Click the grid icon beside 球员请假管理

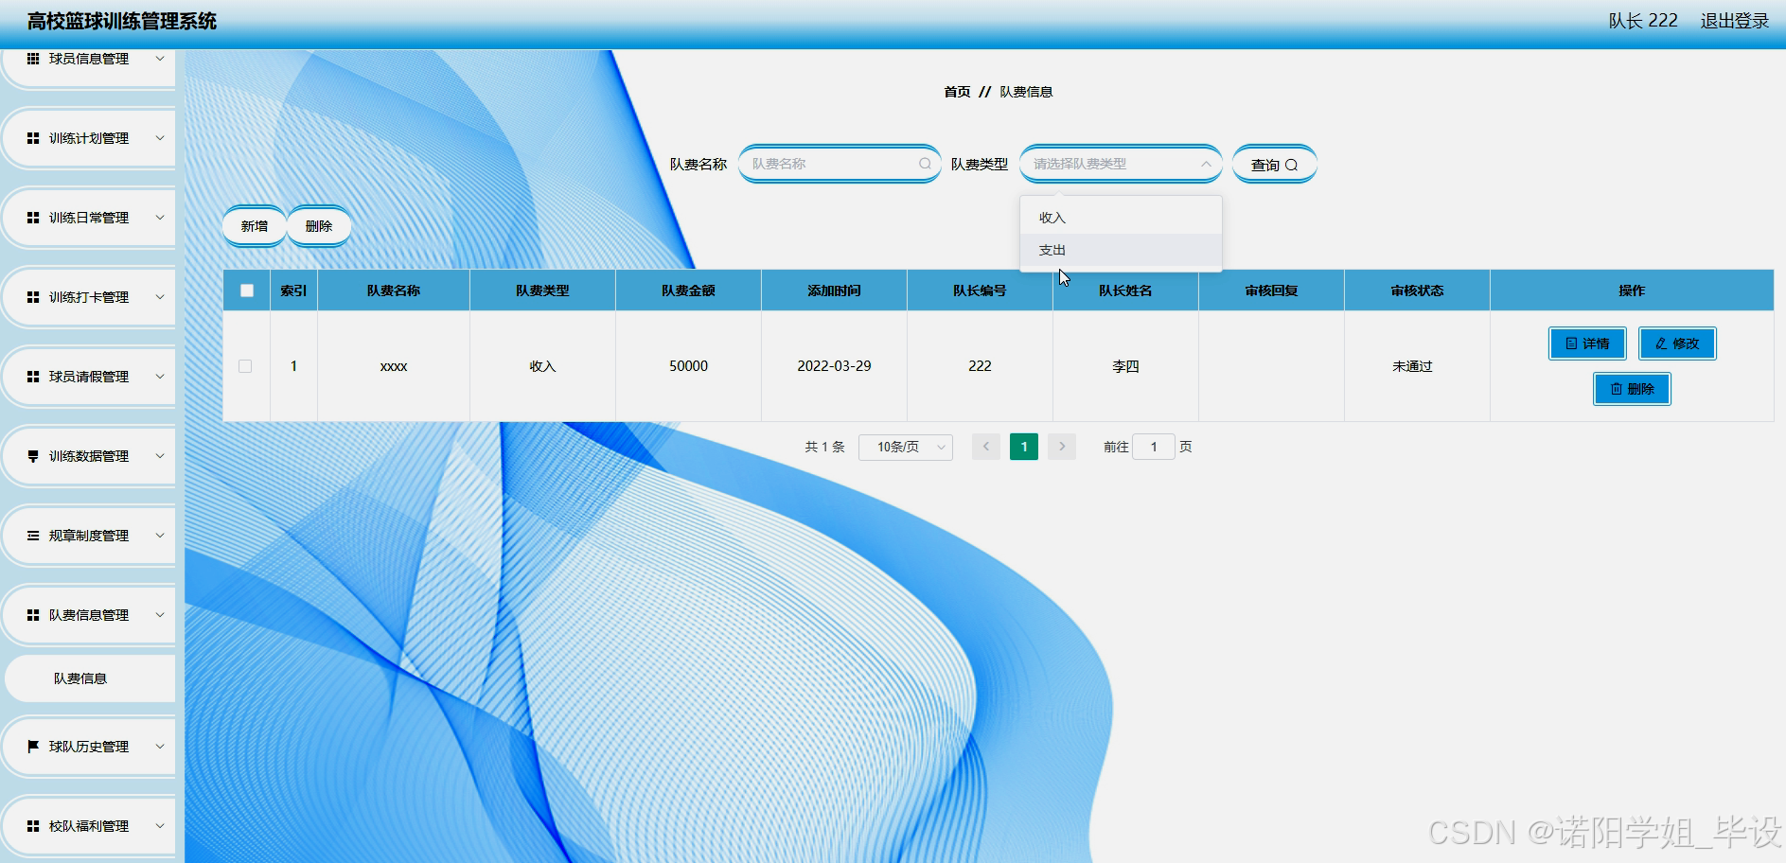point(33,377)
